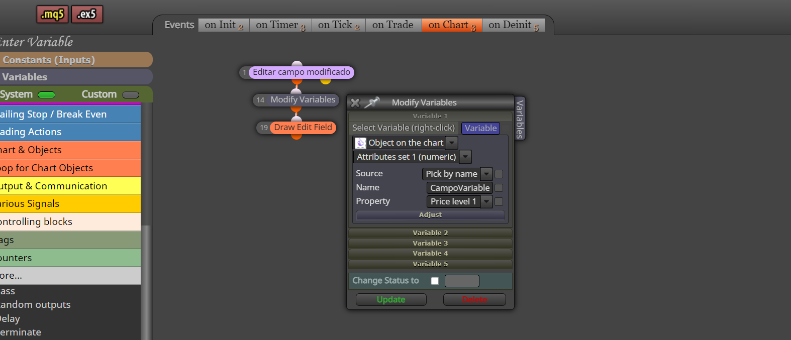Toggle the Custom blocks switch

pyautogui.click(x=131, y=95)
